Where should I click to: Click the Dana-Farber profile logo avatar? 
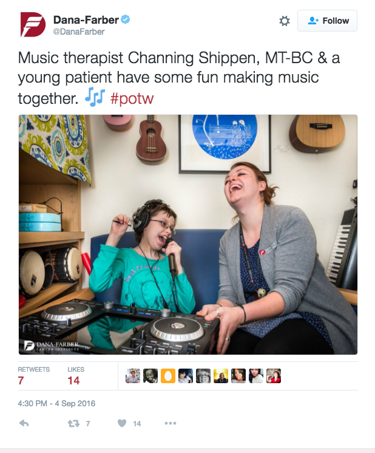pos(33,24)
